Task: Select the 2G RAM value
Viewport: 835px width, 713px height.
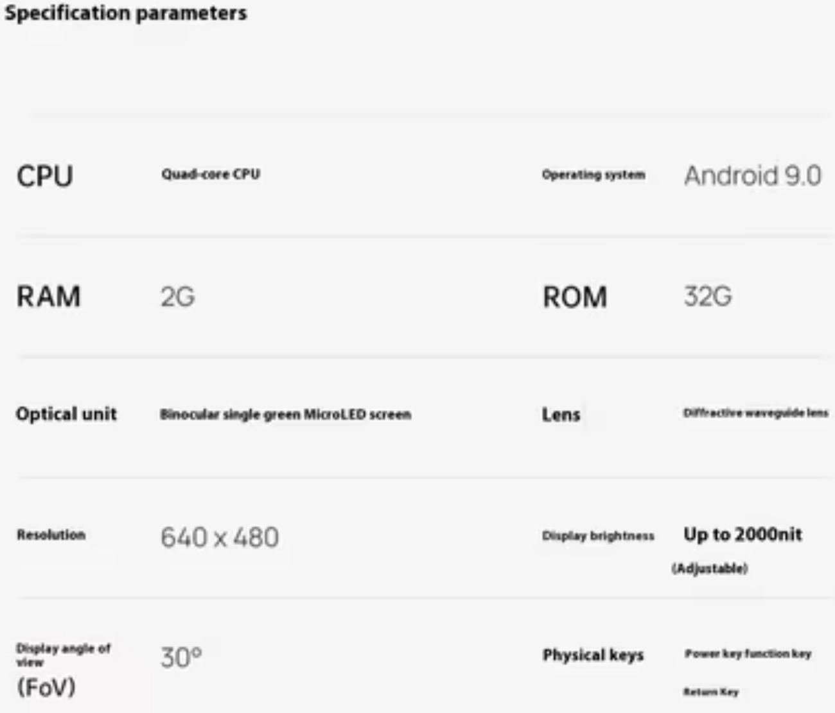Action: tap(177, 297)
